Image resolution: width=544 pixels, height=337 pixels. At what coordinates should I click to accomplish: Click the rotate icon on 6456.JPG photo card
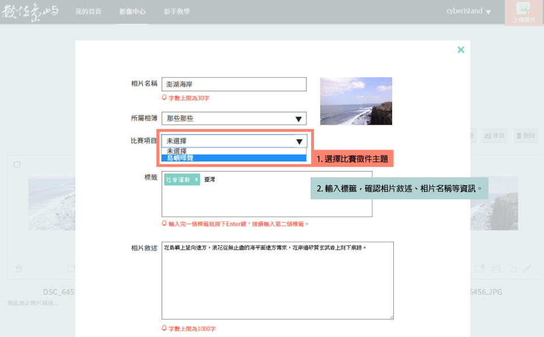pos(512,268)
